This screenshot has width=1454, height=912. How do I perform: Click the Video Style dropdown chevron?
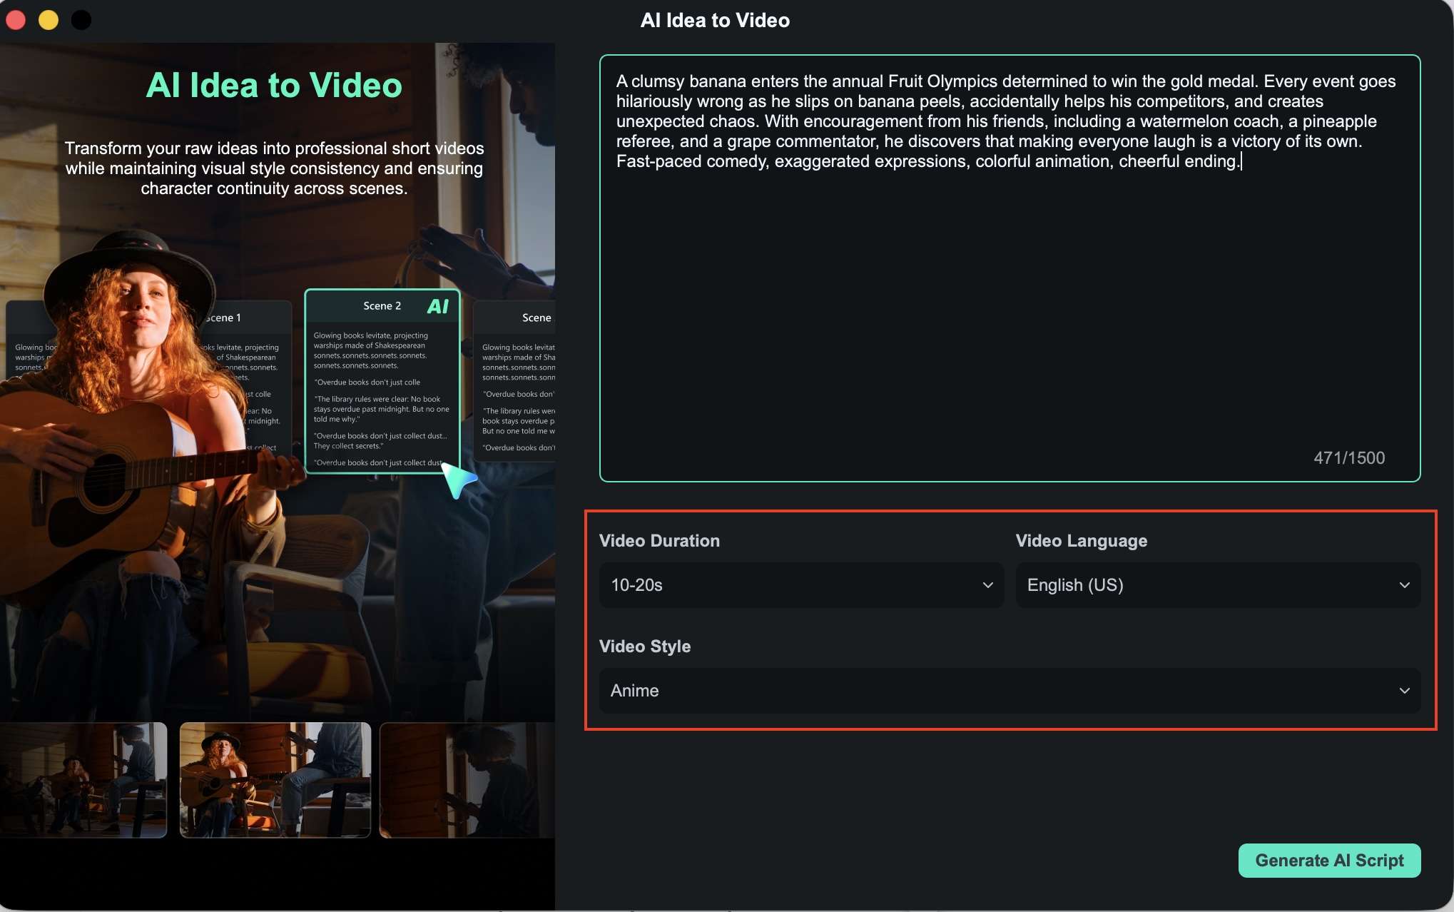point(1404,691)
